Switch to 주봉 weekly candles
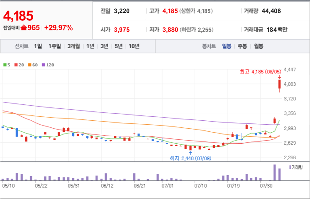The image size is (310, 199). click(x=242, y=46)
